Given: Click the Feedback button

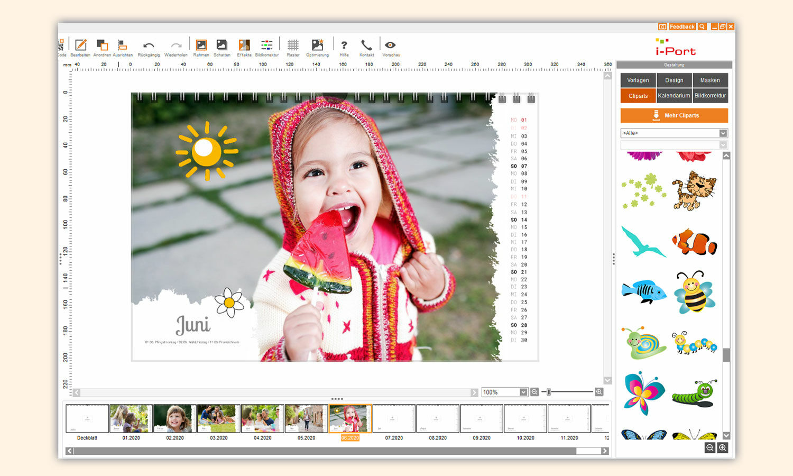Looking at the screenshot, I should [682, 26].
